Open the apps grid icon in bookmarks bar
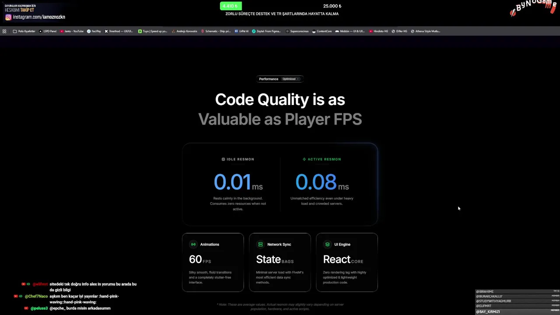This screenshot has height=315, width=560. (4, 31)
